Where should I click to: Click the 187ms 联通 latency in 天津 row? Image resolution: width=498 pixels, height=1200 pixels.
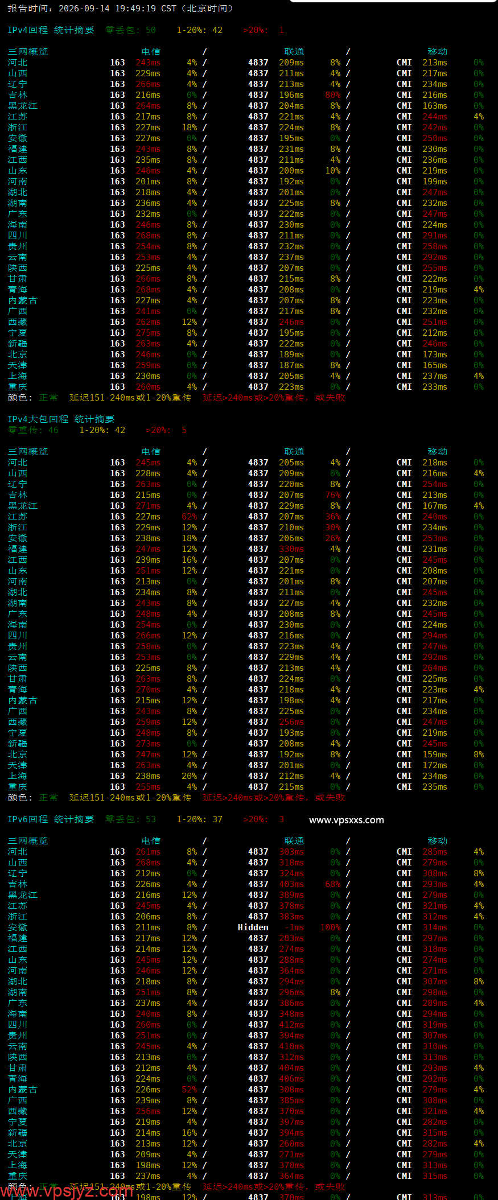click(291, 365)
